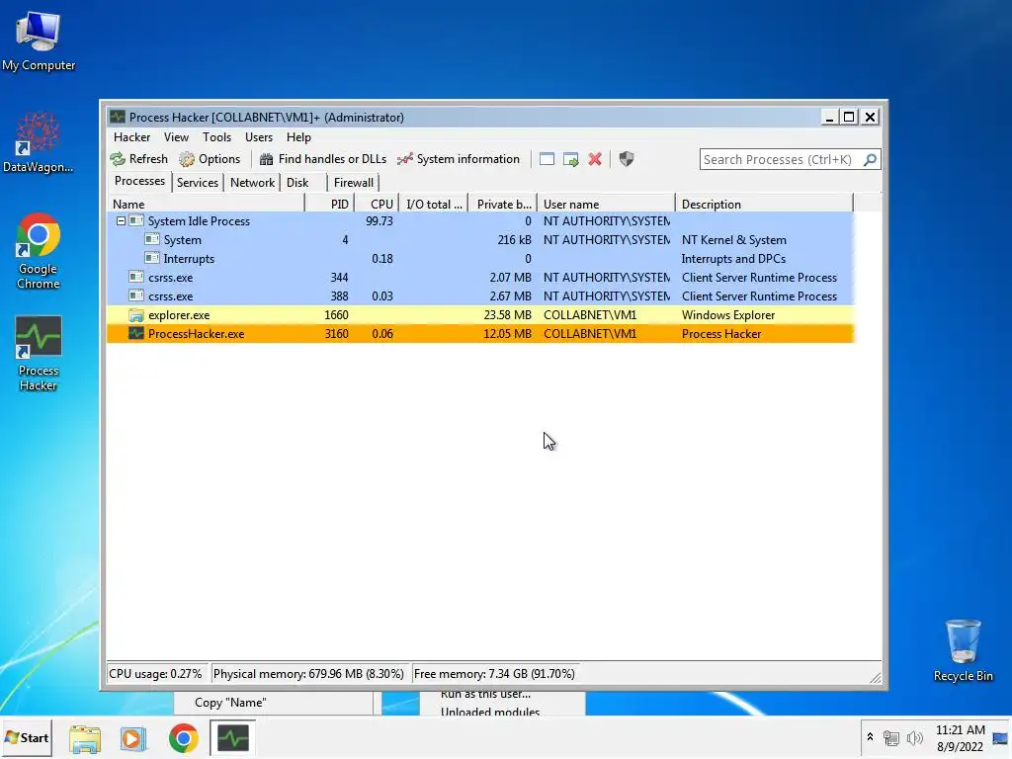This screenshot has width=1012, height=759.
Task: Click the volume speaker tray icon
Action: pyautogui.click(x=914, y=737)
